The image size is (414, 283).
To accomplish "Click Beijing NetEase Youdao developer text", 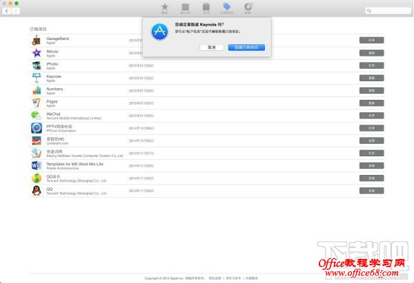I will (x=84, y=156).
